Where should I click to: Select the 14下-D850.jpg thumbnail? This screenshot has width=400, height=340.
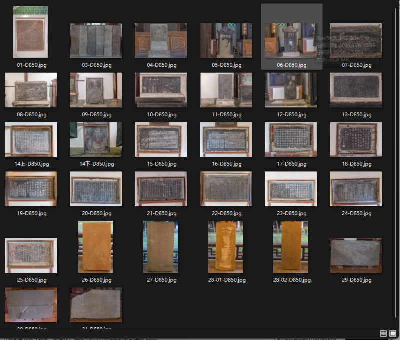point(95,140)
